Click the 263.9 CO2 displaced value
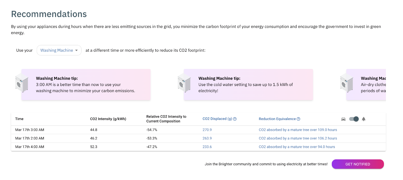403x180 pixels. (x=207, y=138)
